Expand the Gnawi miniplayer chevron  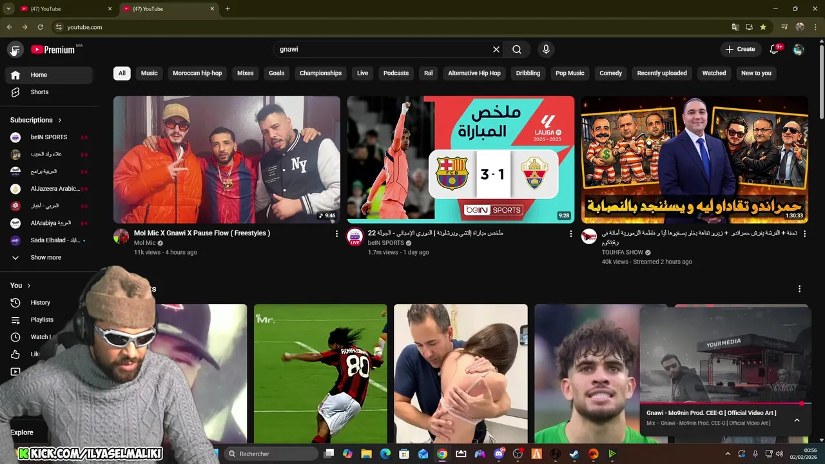pos(797,420)
